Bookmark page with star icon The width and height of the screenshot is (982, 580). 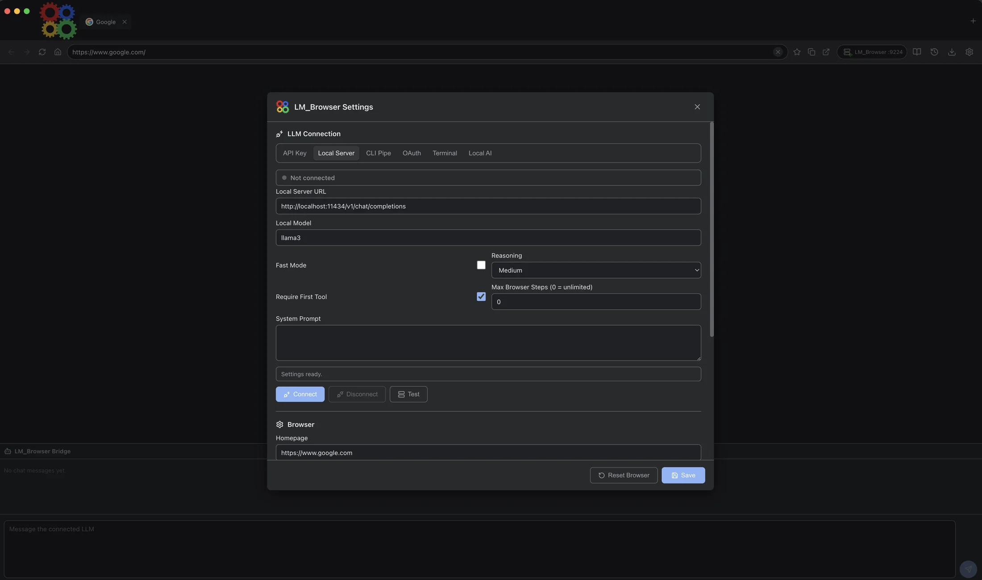coord(797,52)
